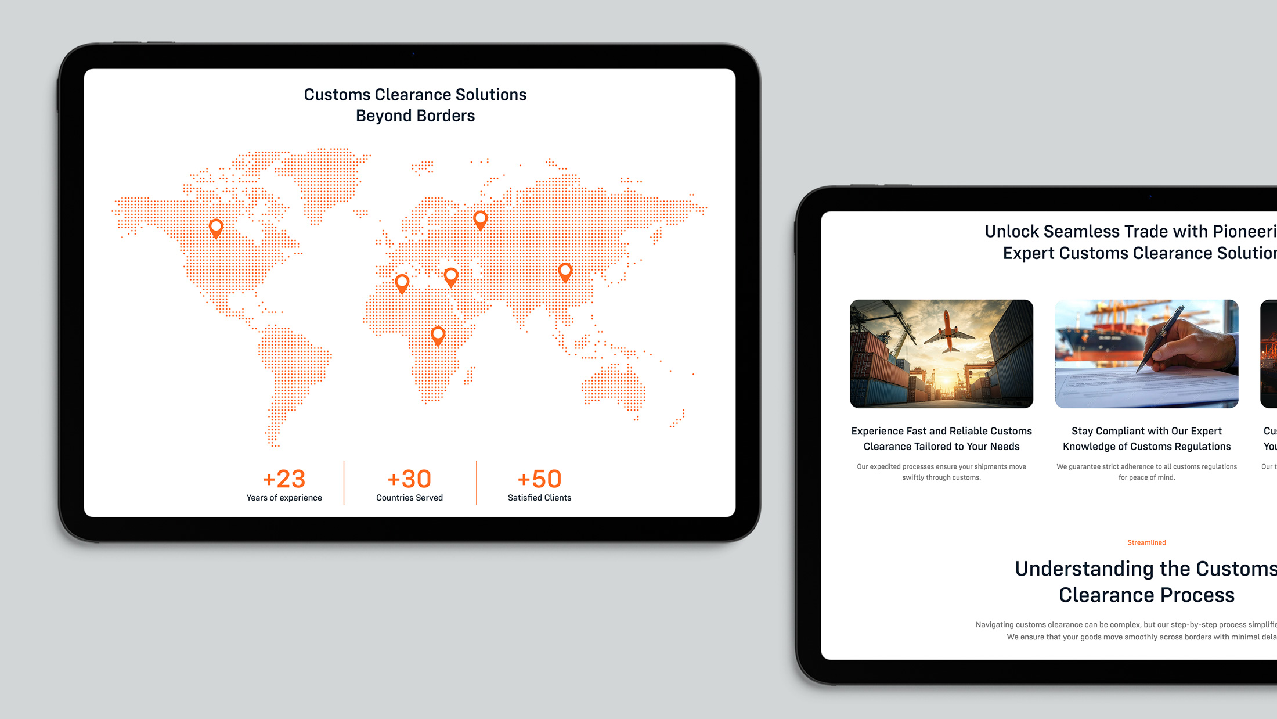Click the orange Streamlined label
The width and height of the screenshot is (1277, 719).
1146,542
